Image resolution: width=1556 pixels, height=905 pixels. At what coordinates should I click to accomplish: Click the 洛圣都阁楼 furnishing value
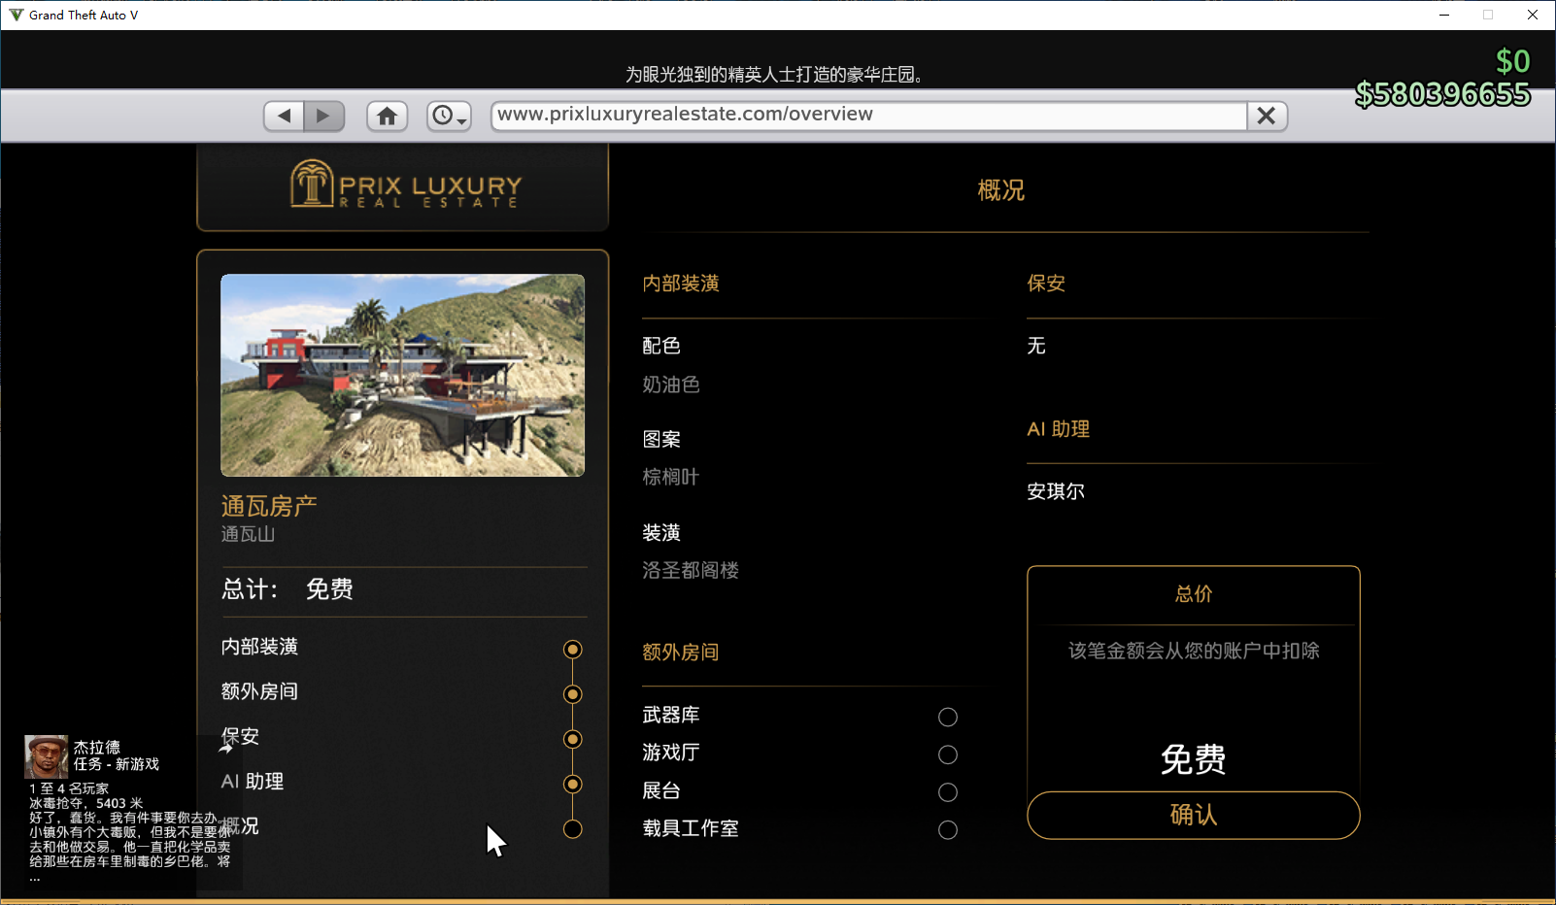691,570
